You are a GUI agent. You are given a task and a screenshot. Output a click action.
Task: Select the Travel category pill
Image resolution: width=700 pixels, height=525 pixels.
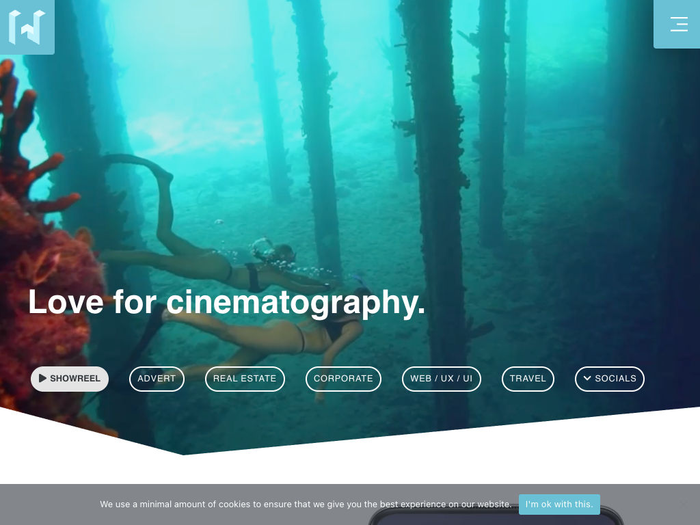(528, 379)
